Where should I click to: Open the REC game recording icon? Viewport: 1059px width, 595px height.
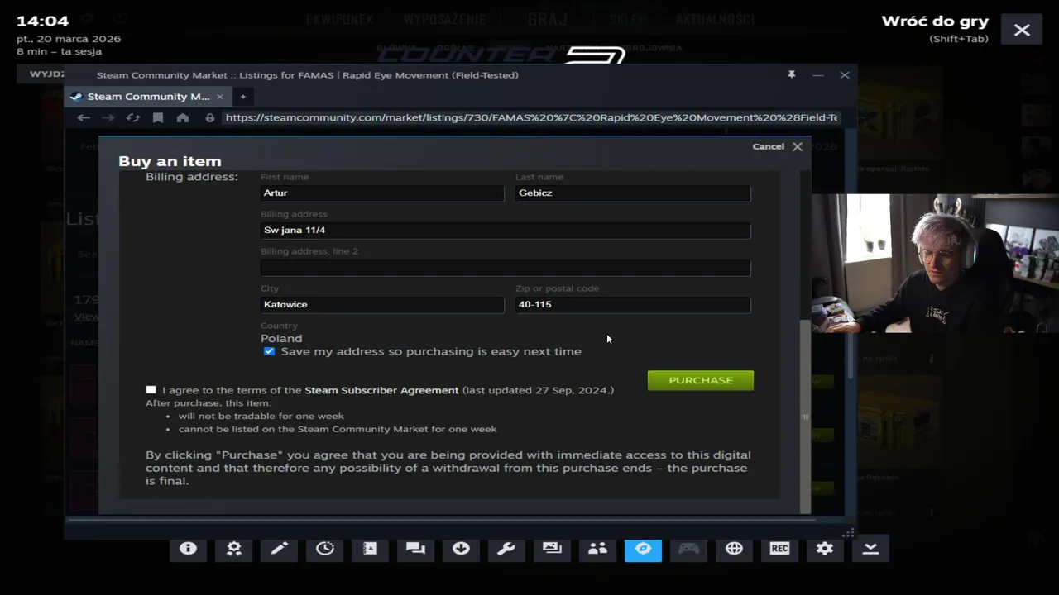(779, 549)
